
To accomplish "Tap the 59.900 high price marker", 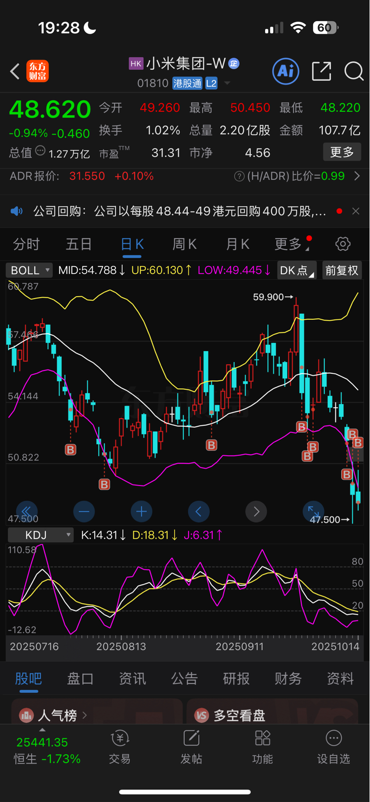I will click(x=273, y=297).
